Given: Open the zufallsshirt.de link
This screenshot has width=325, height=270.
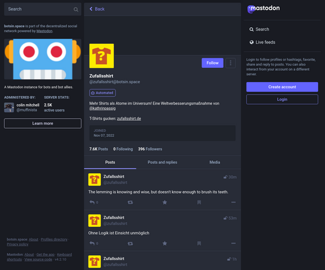Looking at the screenshot, I should click(129, 119).
